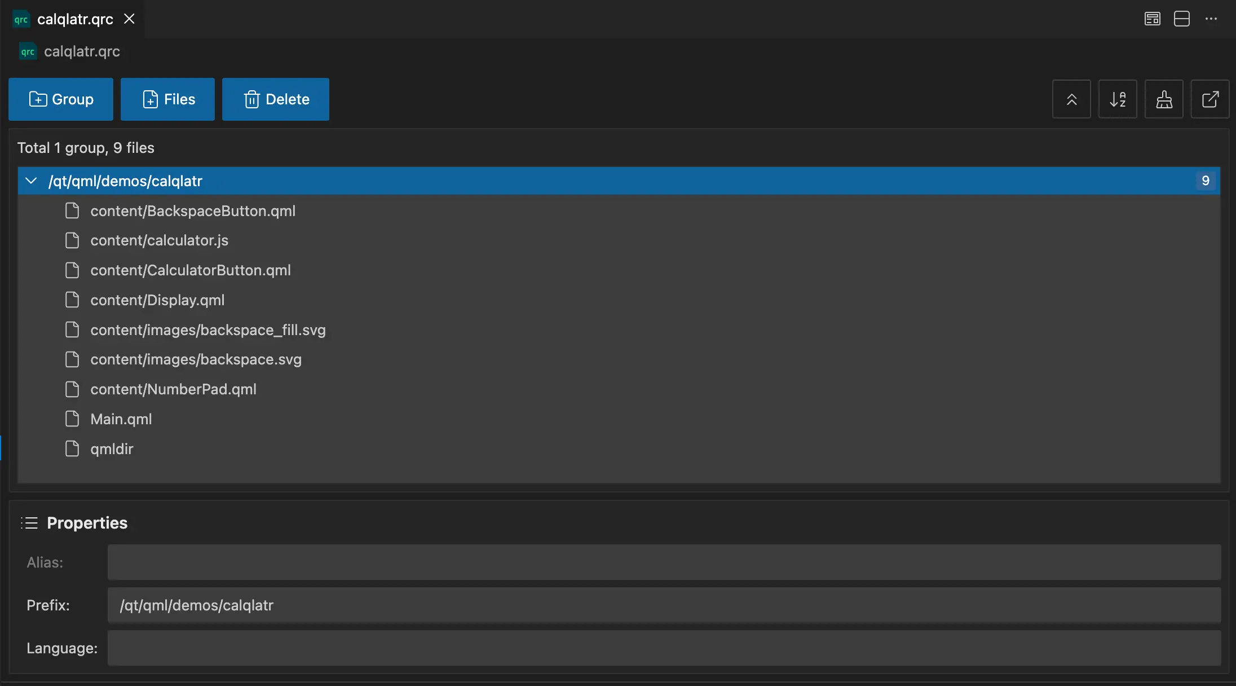
Task: Click the 9 file count badge
Action: point(1206,181)
